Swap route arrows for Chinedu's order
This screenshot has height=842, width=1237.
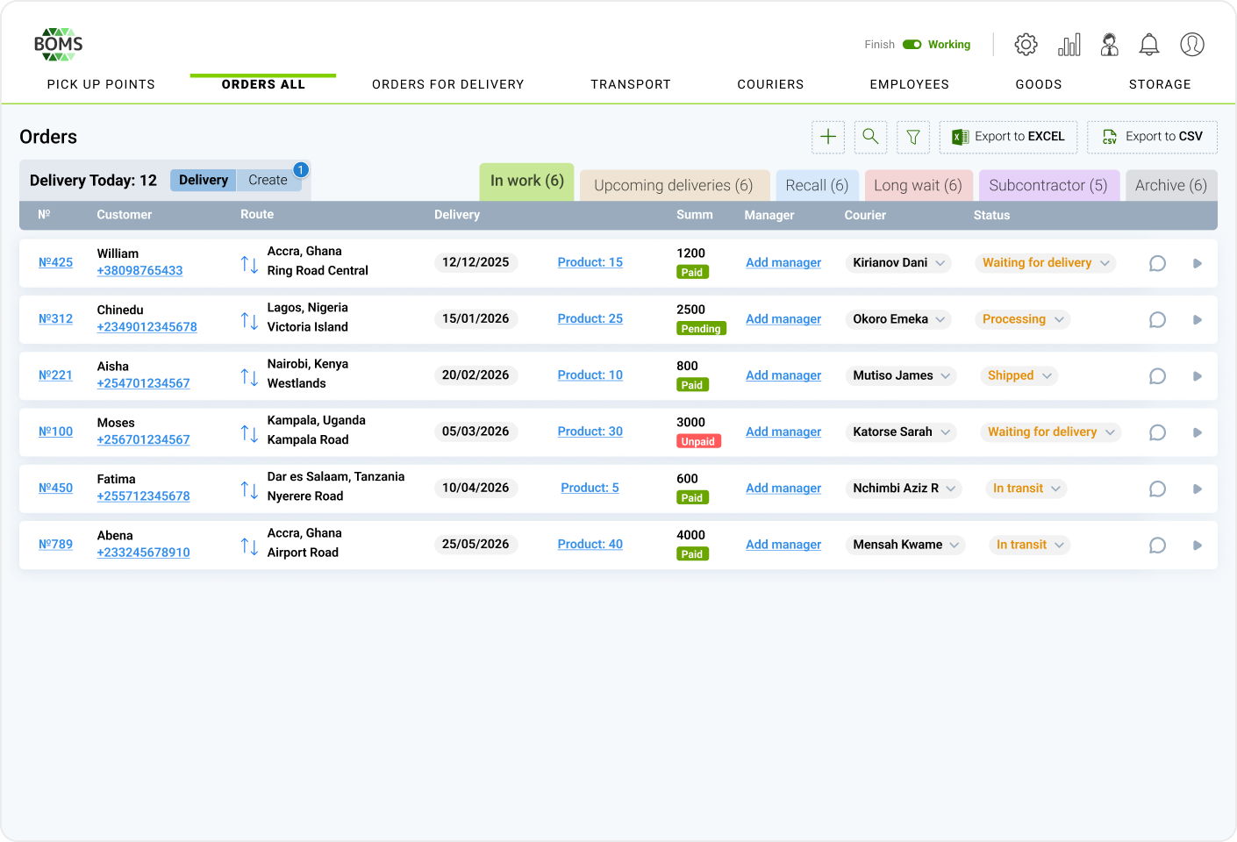249,320
